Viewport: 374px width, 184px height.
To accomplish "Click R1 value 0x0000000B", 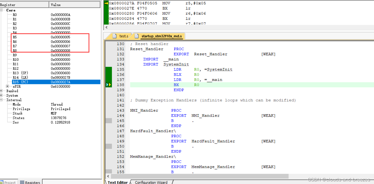I will point(60,19).
